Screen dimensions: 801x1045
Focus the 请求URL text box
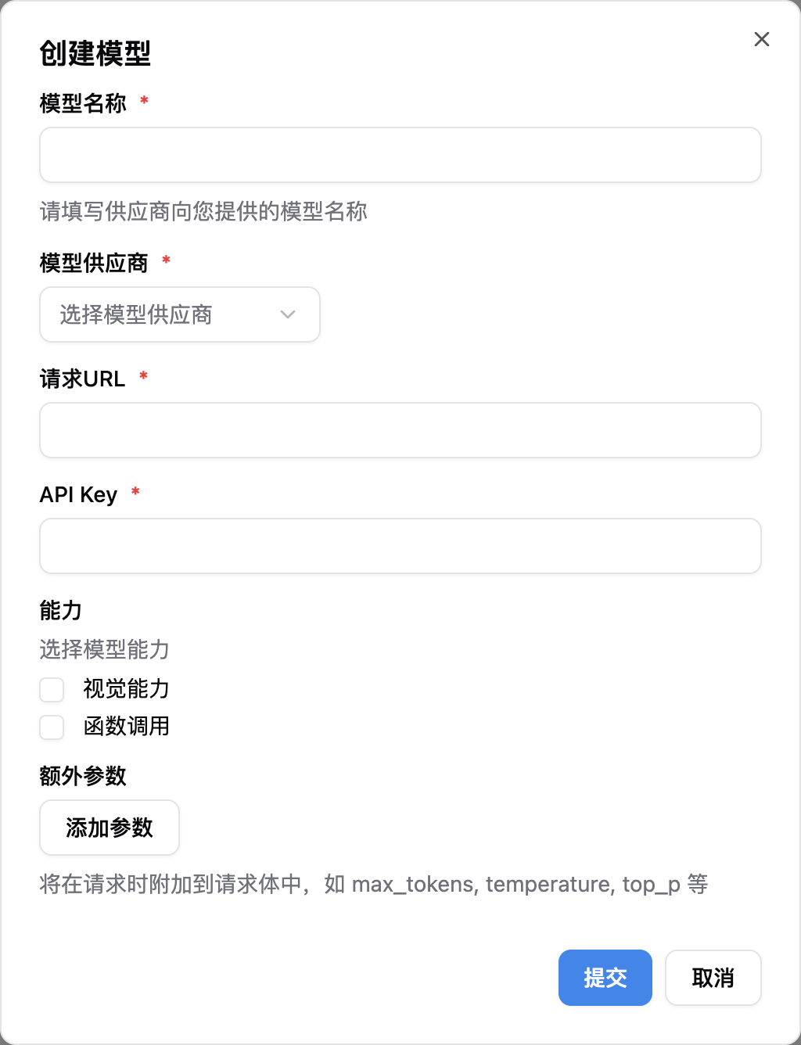pos(400,430)
